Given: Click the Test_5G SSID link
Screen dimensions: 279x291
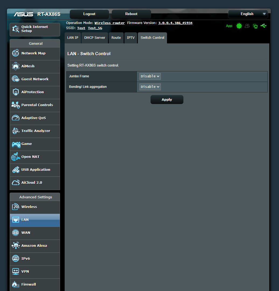Looking at the screenshot, I should (x=95, y=28).
